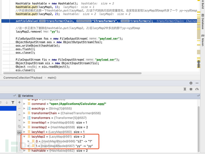Viewport: 205px width, 154px height.
Task: Collapse the lazyMap2 variable
Action: [24, 136]
